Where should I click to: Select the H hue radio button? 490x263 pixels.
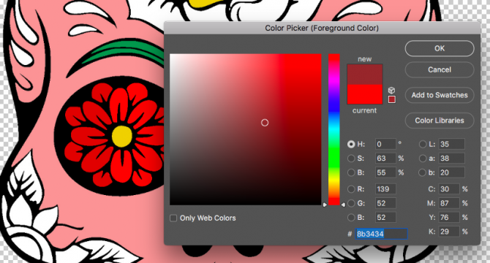[351, 144]
